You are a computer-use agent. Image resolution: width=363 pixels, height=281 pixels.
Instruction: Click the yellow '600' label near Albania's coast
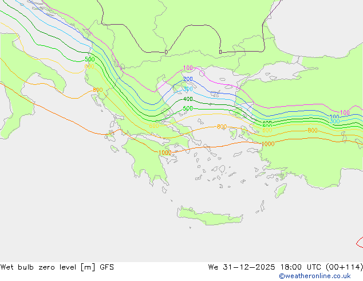click(x=89, y=67)
